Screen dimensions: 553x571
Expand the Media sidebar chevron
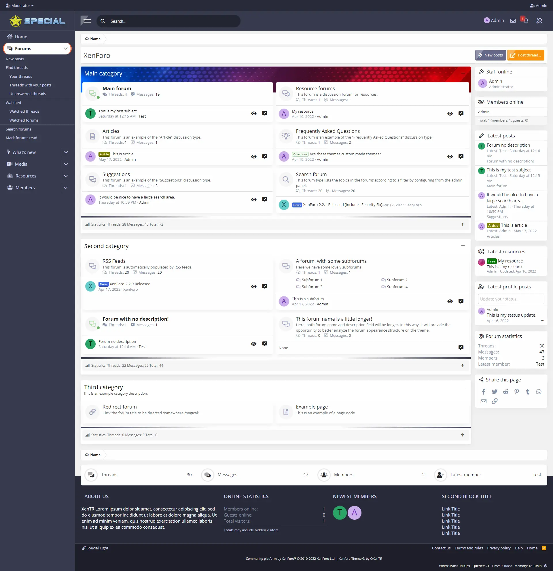click(66, 164)
